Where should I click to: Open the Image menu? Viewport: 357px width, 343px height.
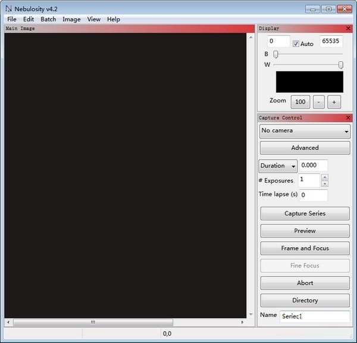pyautogui.click(x=71, y=20)
